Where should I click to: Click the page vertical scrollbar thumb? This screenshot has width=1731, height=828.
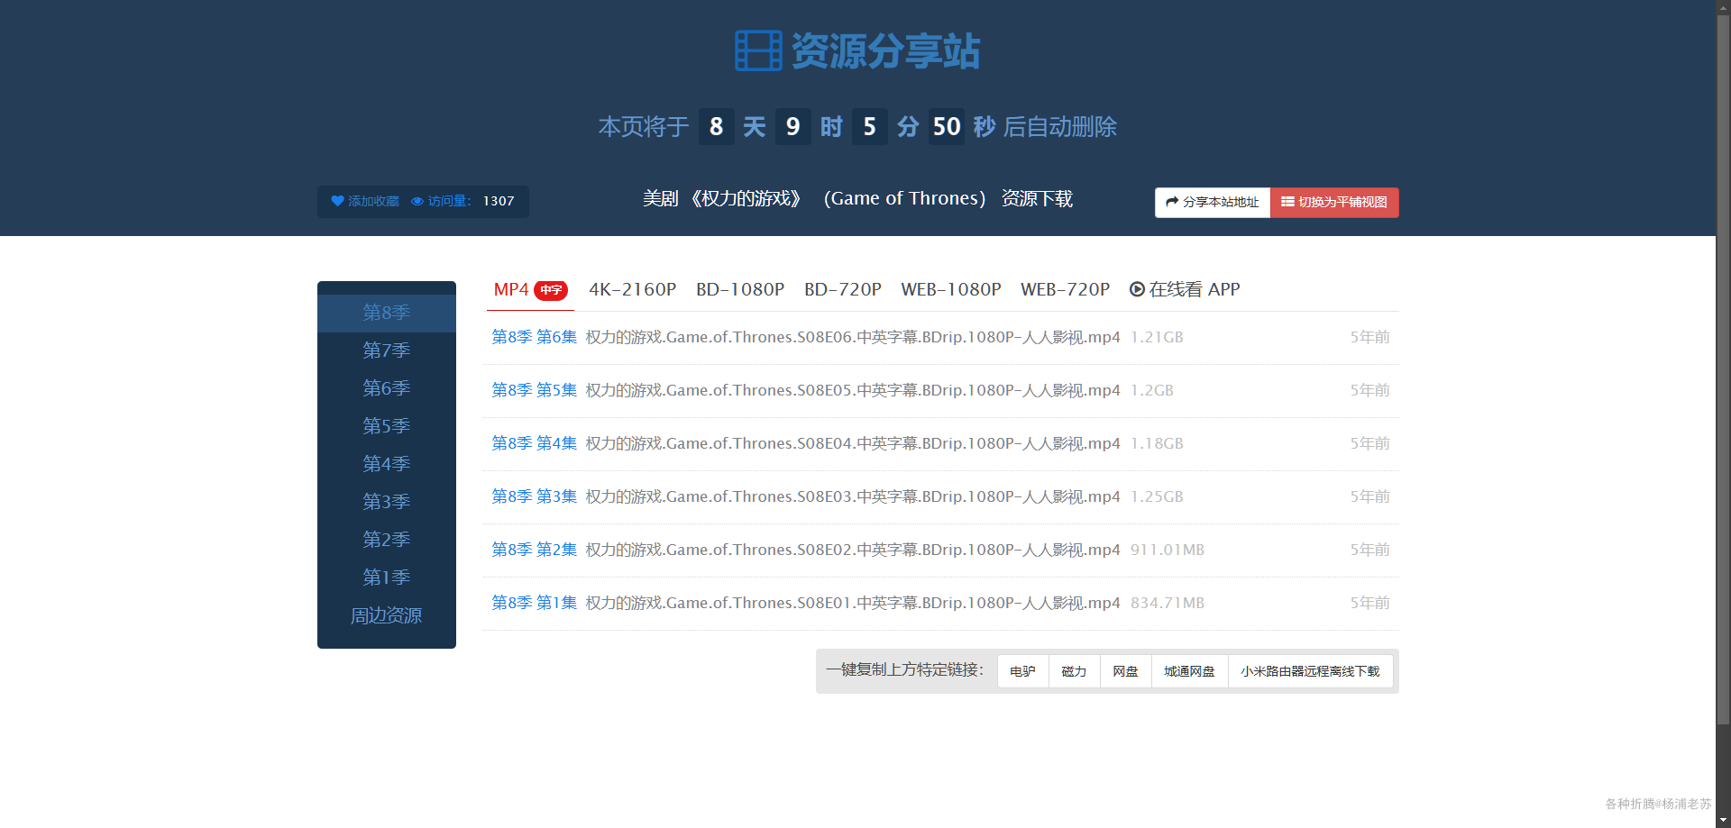(x=1723, y=369)
